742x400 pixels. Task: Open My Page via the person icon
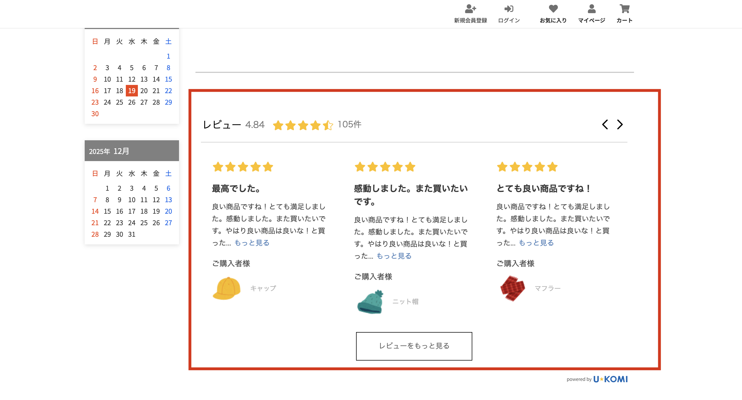tap(591, 9)
